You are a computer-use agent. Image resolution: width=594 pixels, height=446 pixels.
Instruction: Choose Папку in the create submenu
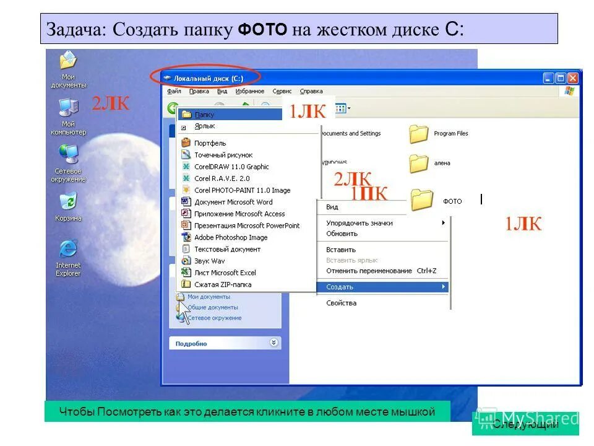230,115
